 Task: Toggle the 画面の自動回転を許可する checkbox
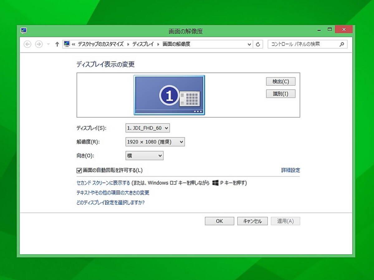coord(79,170)
